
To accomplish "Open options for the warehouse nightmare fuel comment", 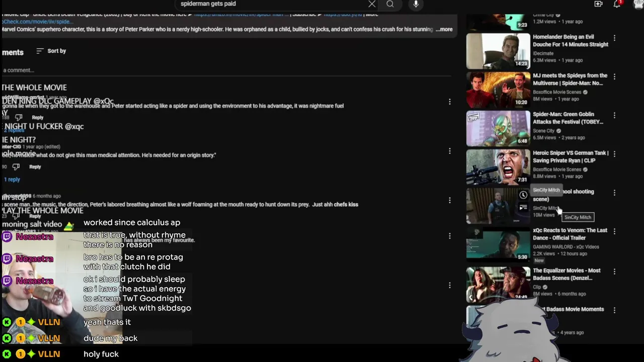I will (x=450, y=102).
